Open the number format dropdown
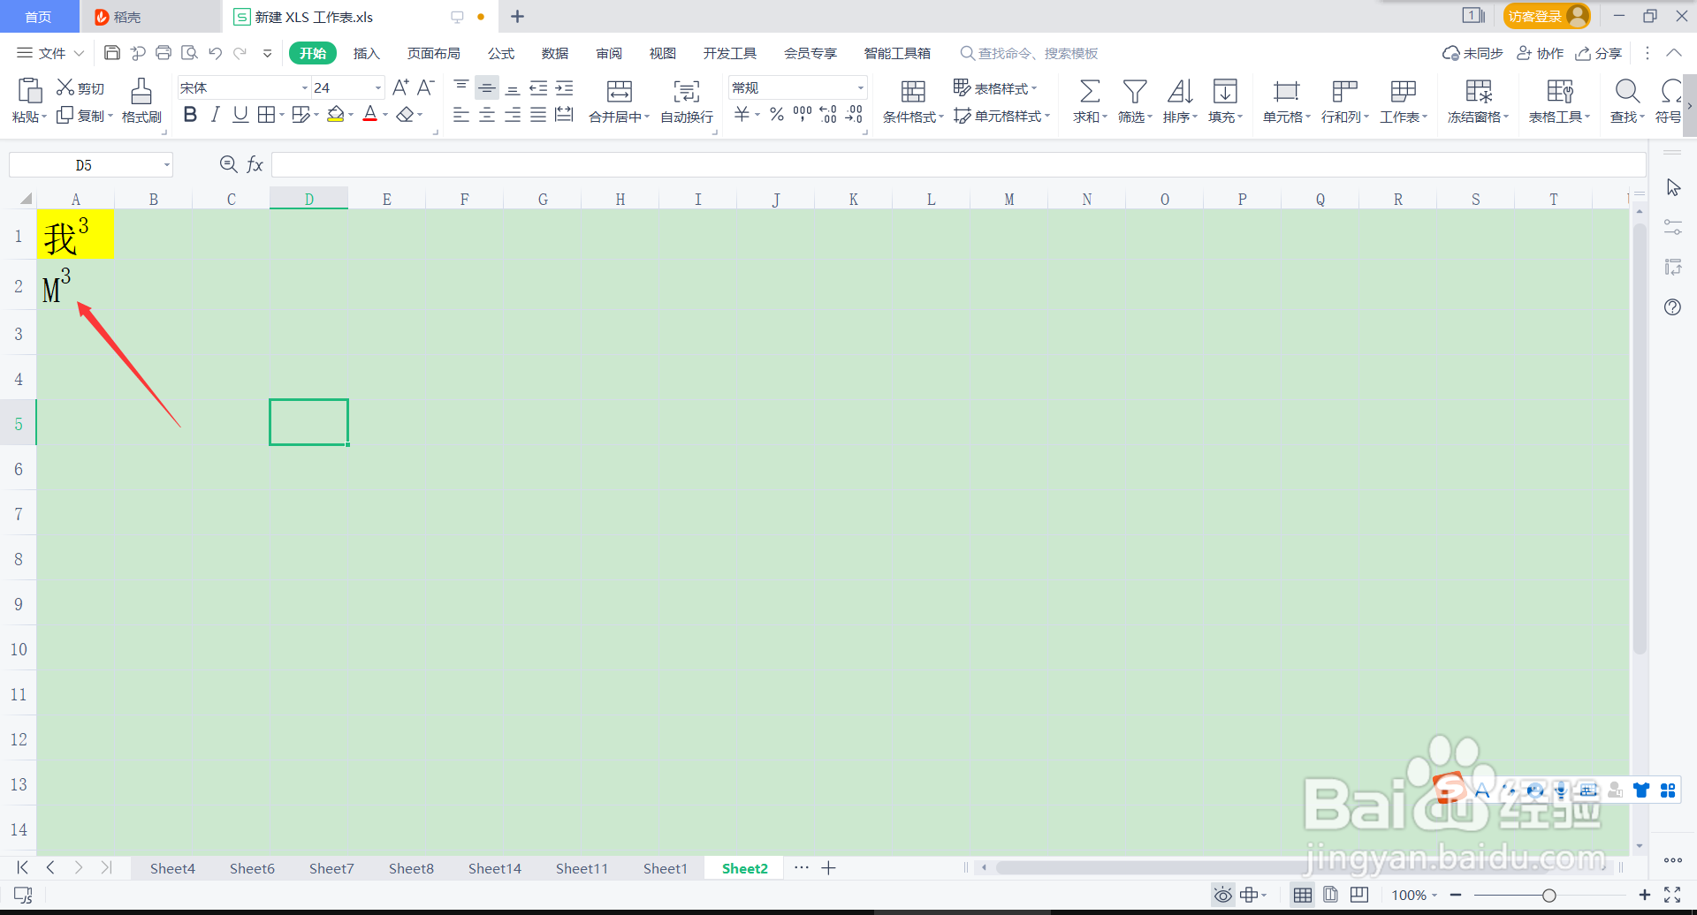 pos(860,88)
